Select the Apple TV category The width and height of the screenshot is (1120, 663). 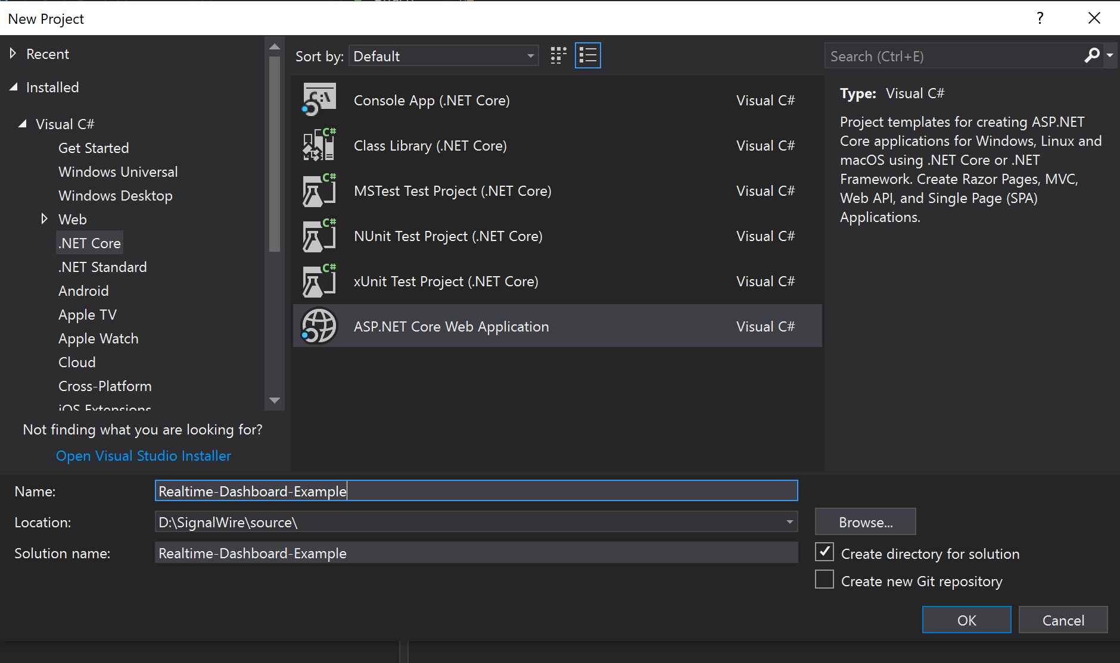(88, 314)
